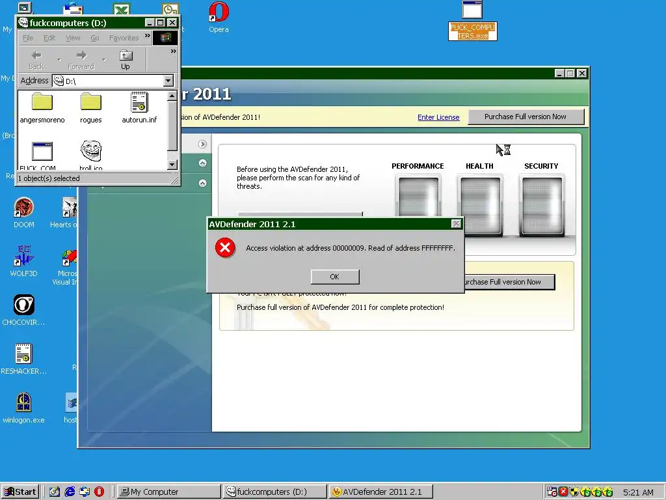
Task: Collapse the third AVDefender sidebar section
Action: (x=203, y=183)
